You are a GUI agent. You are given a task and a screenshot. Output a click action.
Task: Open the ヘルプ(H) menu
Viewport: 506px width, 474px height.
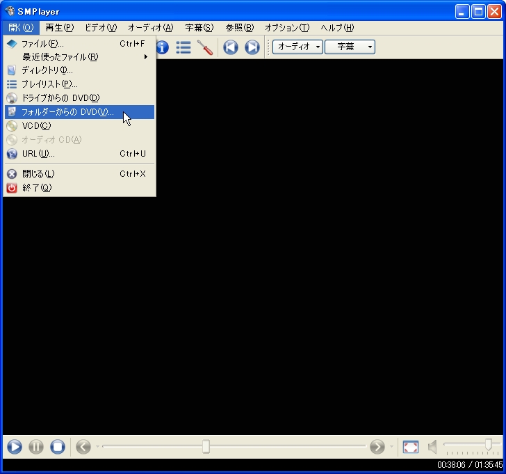point(337,28)
